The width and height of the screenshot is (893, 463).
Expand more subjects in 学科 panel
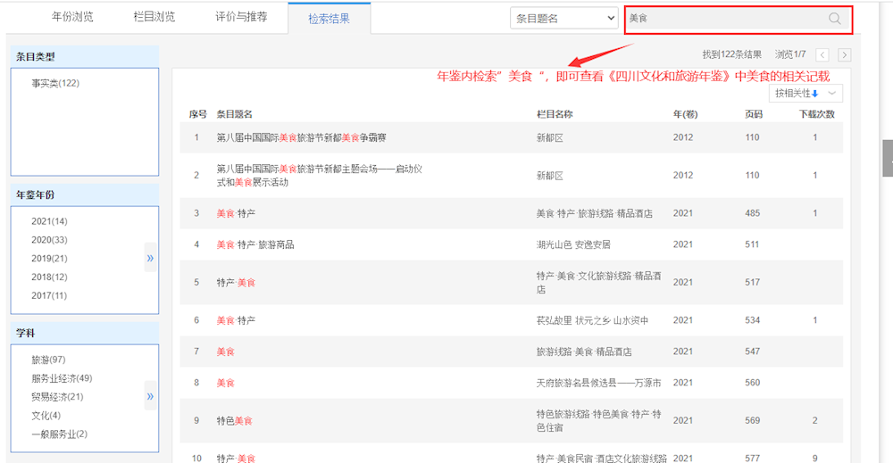coord(150,396)
